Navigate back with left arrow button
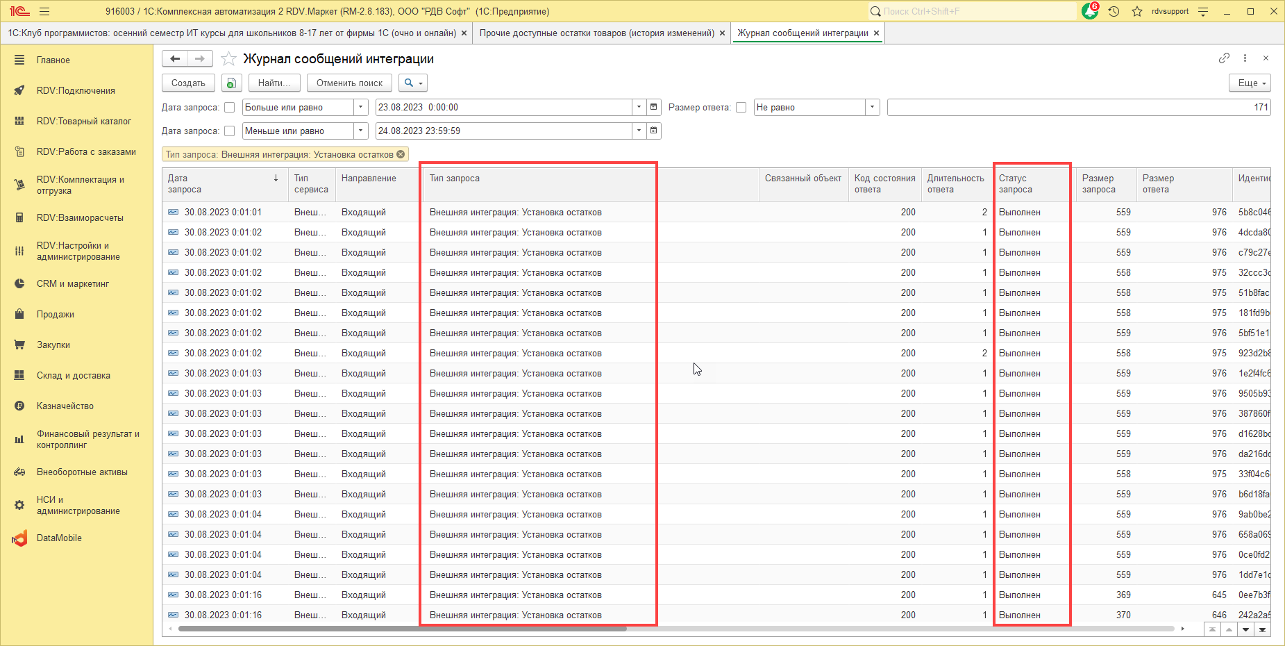 (175, 59)
